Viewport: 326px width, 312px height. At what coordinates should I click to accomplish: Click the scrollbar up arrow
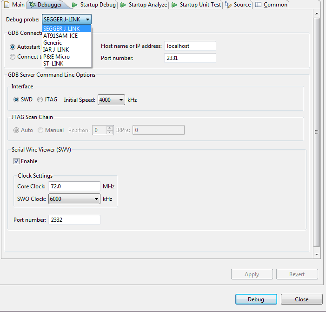[x=317, y=13]
